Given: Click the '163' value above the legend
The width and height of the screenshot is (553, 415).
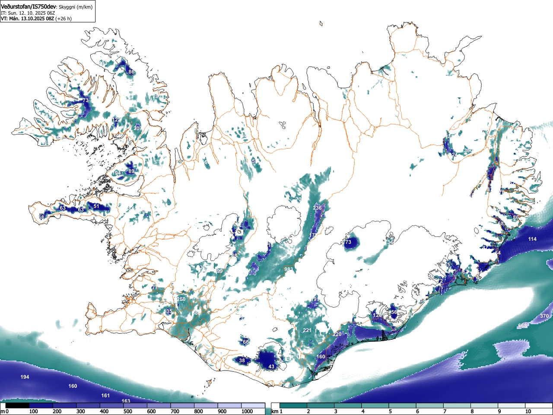Looking at the screenshot, I should click(x=126, y=401).
